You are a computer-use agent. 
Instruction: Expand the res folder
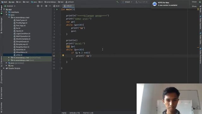point(6,66)
